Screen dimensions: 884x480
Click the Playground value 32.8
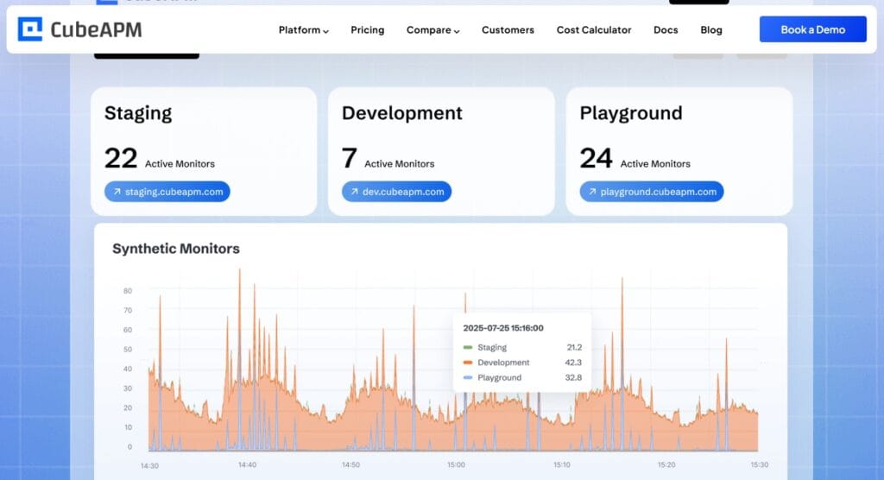(573, 378)
